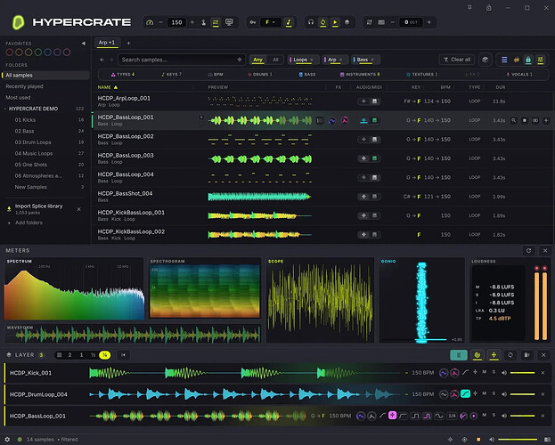
Task: Open the TYPES 4 filter category
Action: [123, 75]
